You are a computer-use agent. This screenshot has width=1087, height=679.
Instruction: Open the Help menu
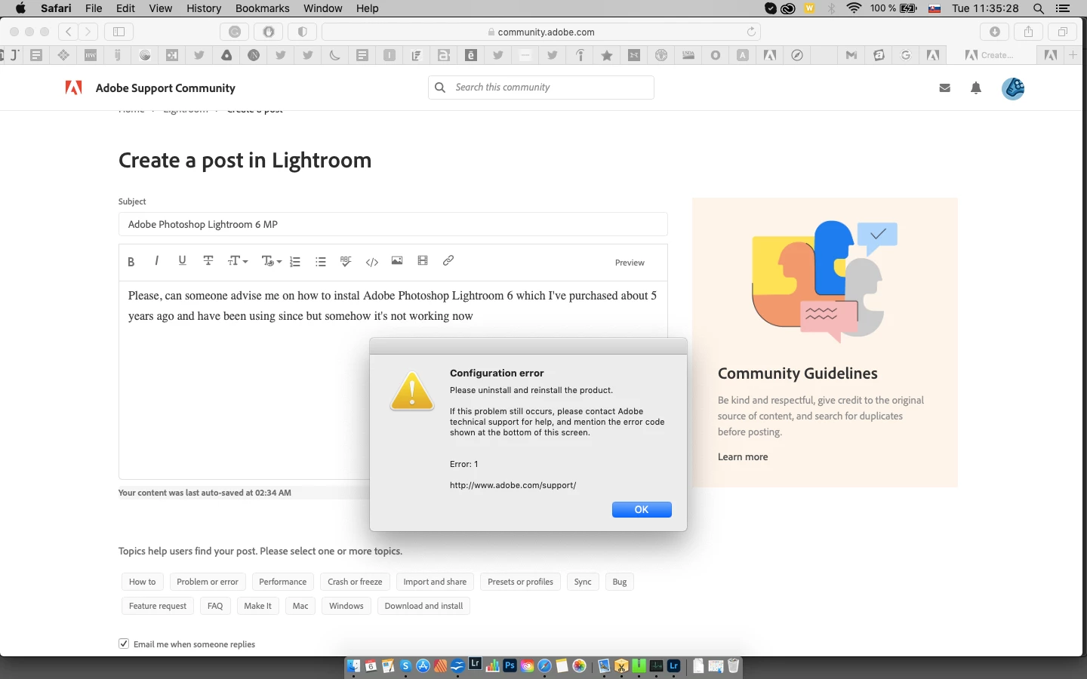[x=368, y=8]
